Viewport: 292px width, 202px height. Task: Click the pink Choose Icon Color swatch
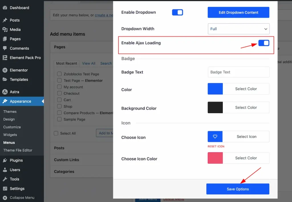click(215, 158)
